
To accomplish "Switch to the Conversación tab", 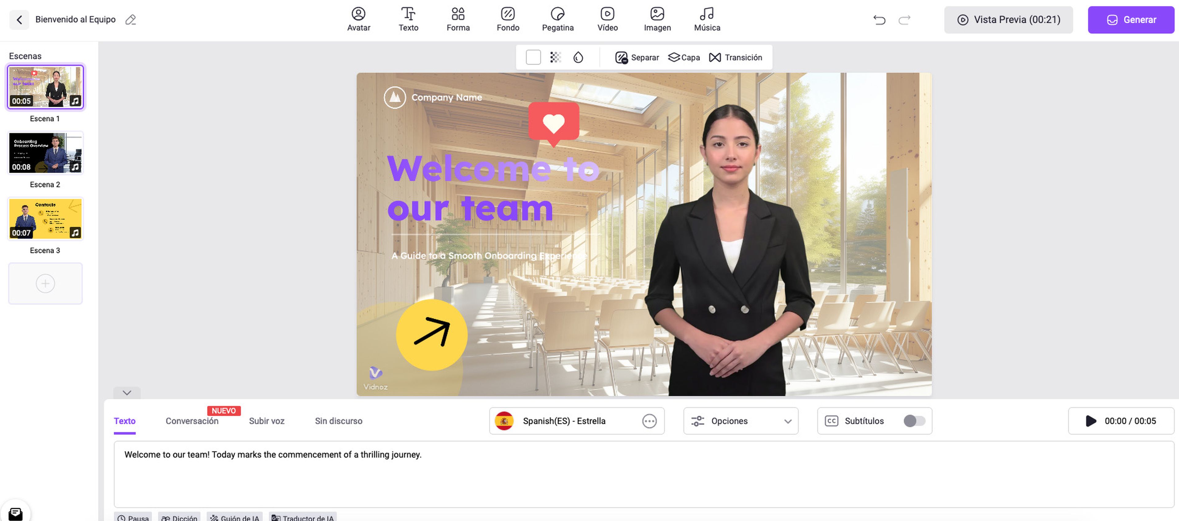I will click(x=192, y=421).
